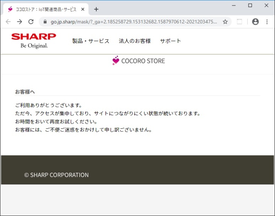Minimize the Chrome window
The height and width of the screenshot is (216, 275).
(x=234, y=5)
